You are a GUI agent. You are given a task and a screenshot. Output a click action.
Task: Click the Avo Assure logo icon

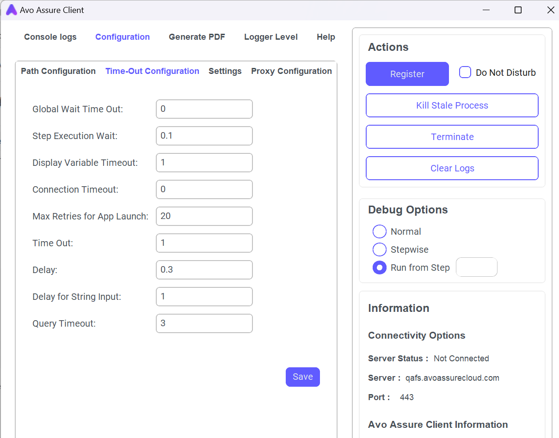[12, 10]
